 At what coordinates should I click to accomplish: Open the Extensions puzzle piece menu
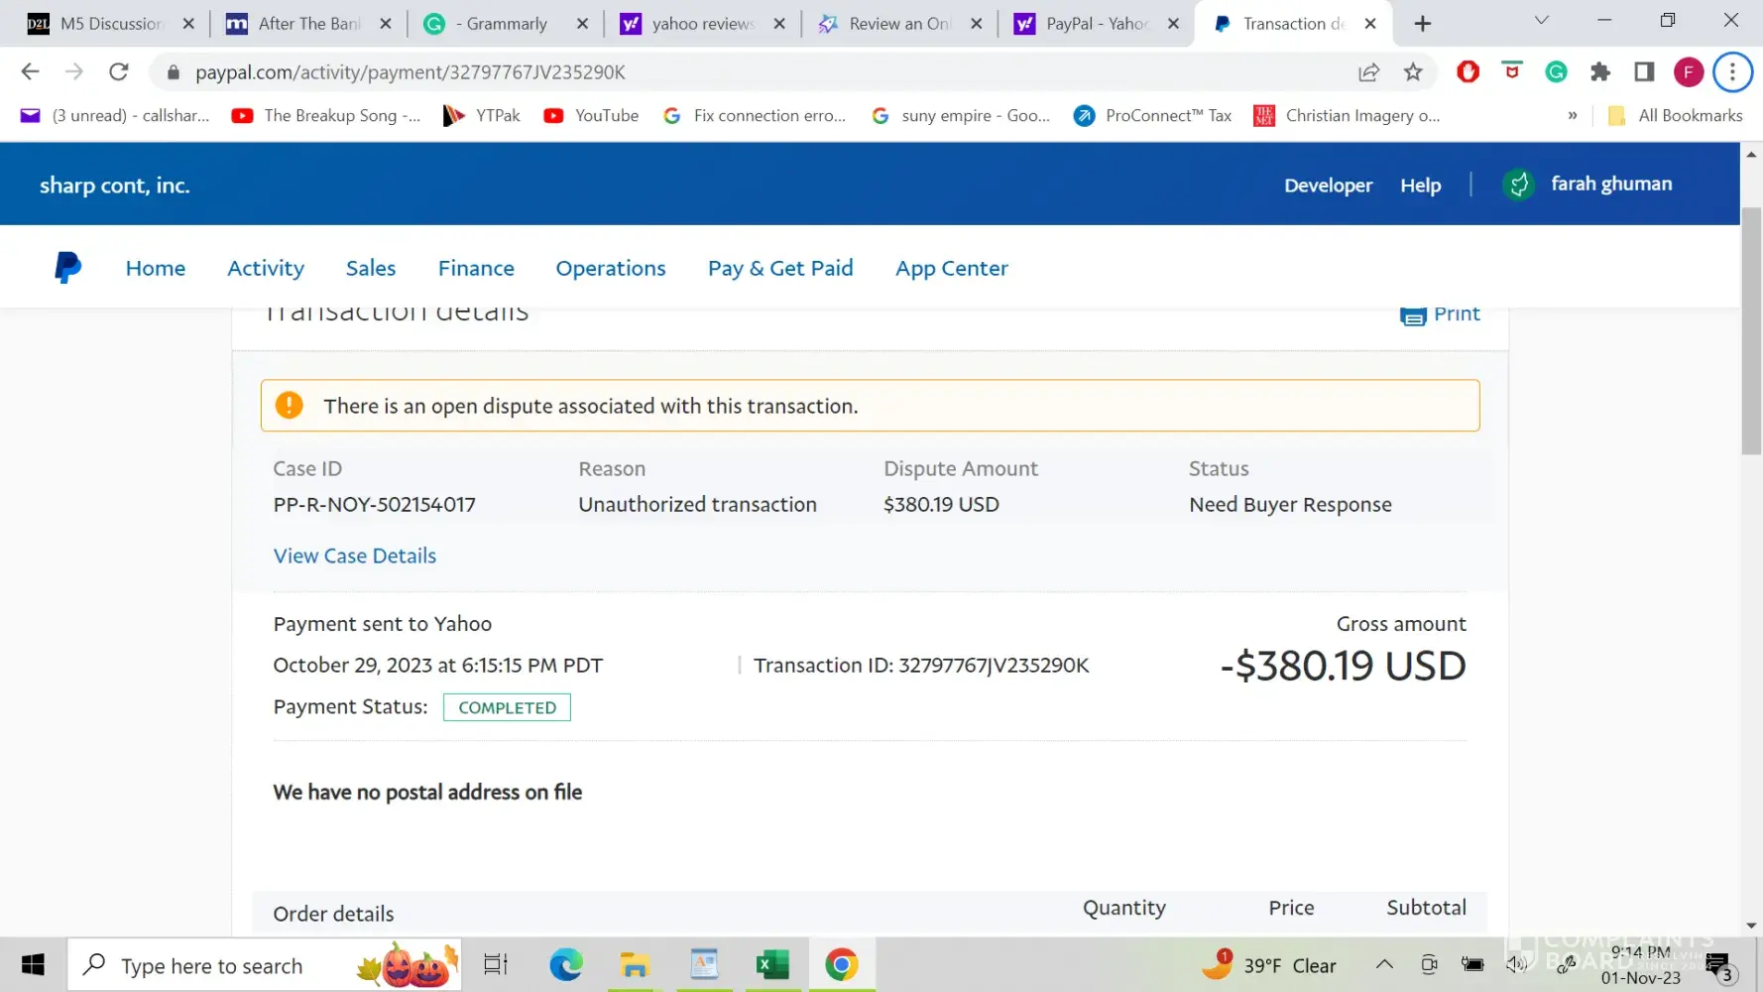1599,71
